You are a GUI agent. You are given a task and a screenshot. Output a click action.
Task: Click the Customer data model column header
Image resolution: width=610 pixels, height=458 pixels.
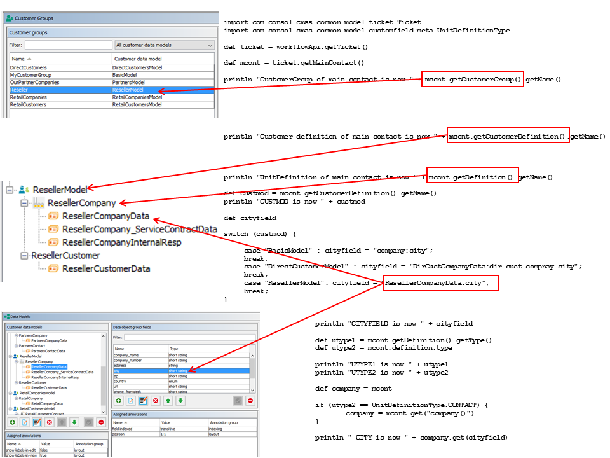point(162,59)
